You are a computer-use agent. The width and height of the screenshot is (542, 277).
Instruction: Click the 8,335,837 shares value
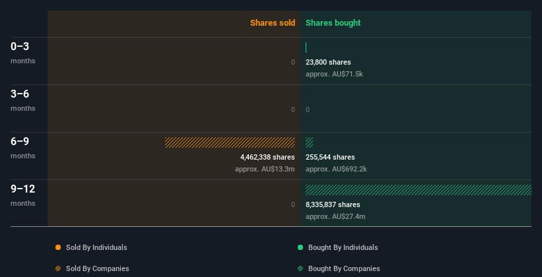click(x=333, y=204)
